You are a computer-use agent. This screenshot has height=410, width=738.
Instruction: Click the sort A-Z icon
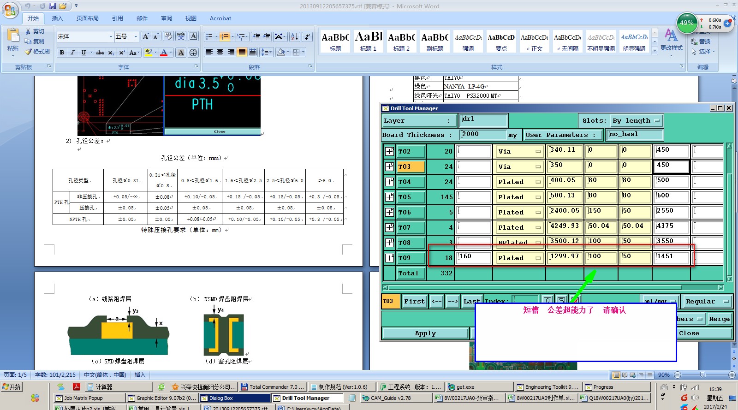tap(294, 37)
